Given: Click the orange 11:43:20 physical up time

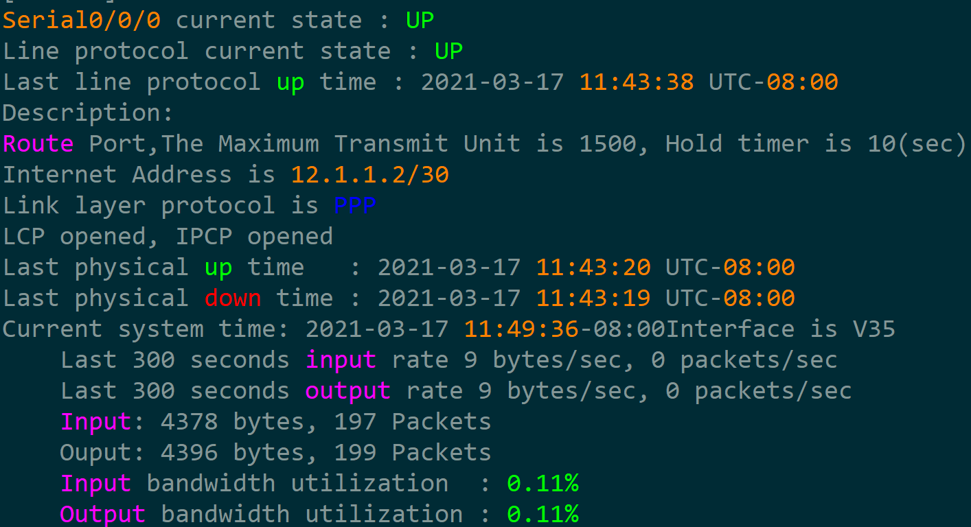Looking at the screenshot, I should (594, 267).
